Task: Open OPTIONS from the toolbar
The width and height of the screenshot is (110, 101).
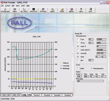Action: 43,10
